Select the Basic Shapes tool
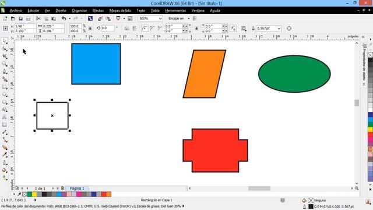The image size is (373, 210). click(4, 110)
